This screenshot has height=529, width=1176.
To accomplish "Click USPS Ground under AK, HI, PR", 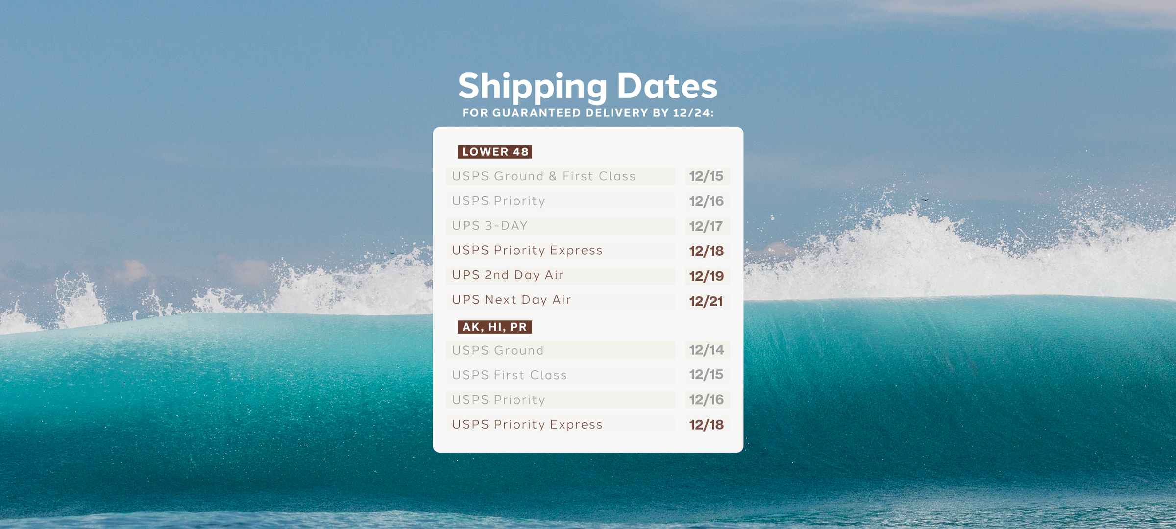I will tap(498, 350).
